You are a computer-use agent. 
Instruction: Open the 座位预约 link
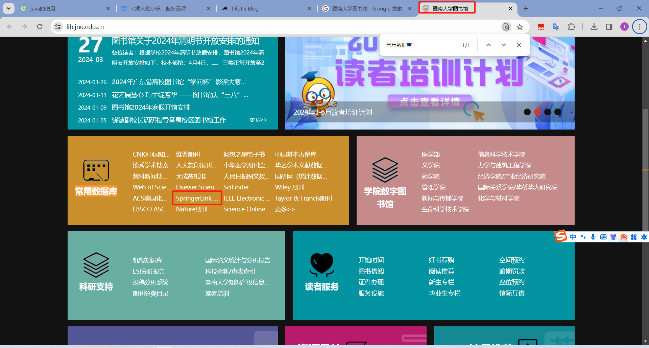[x=512, y=282]
